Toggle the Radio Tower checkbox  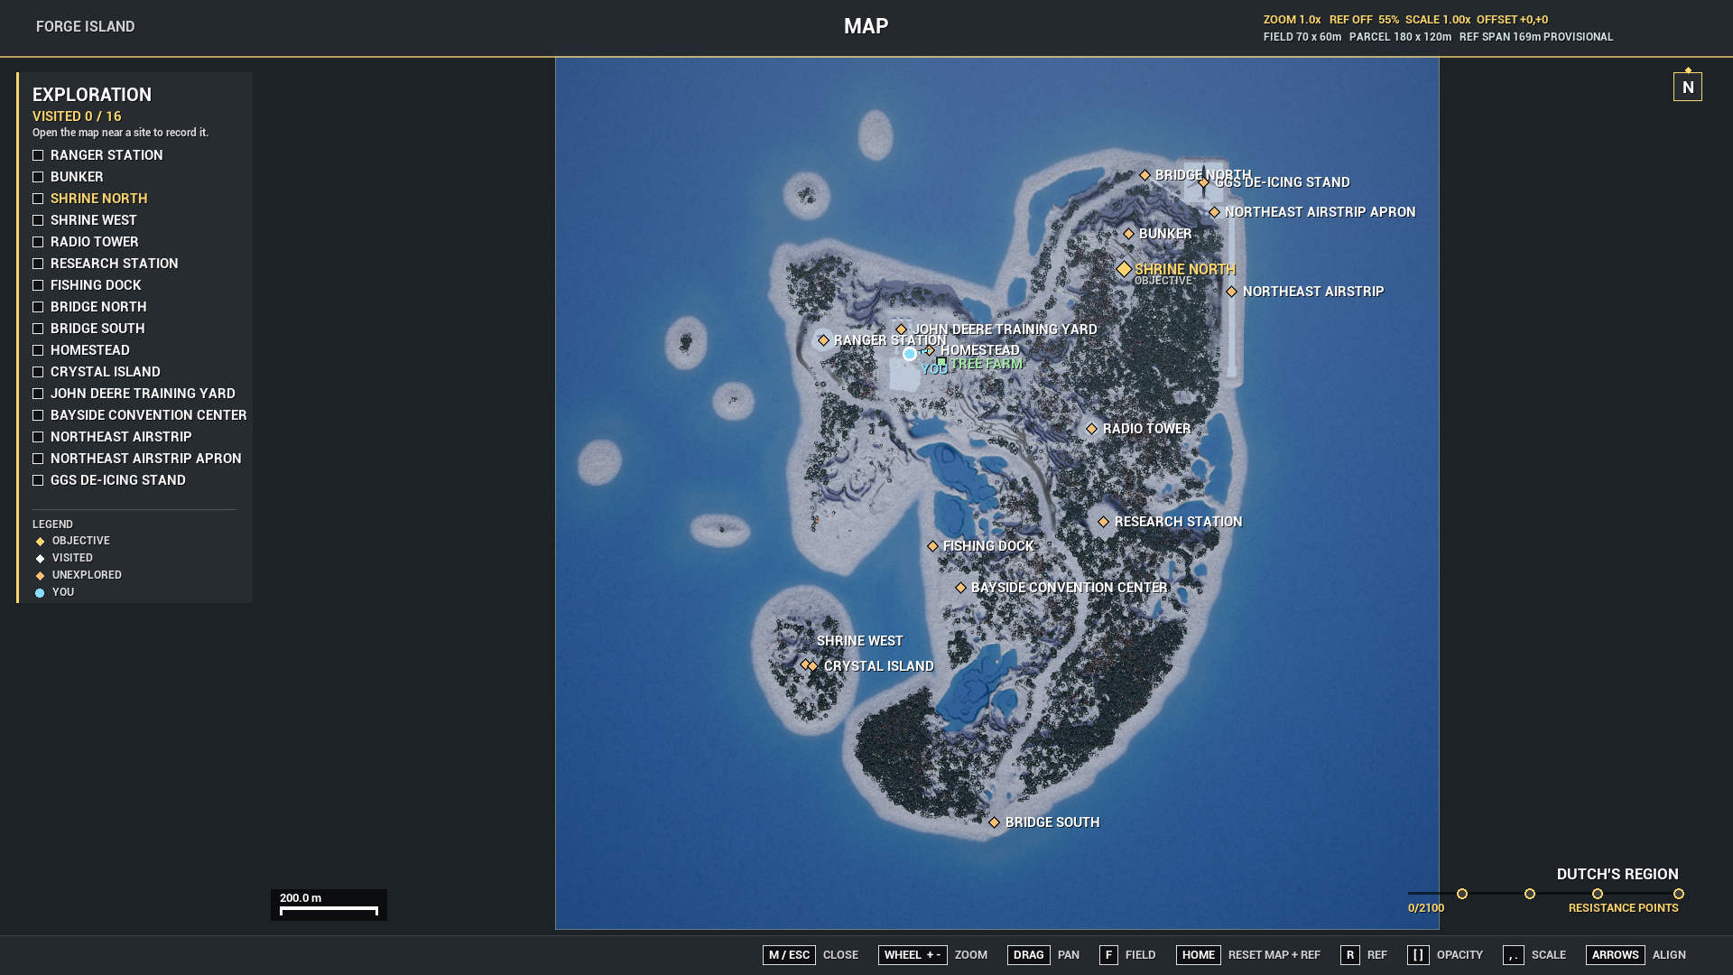click(x=38, y=242)
